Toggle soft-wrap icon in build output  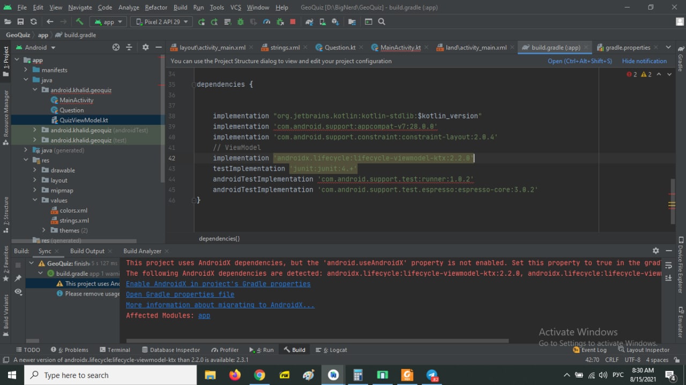tap(668, 266)
